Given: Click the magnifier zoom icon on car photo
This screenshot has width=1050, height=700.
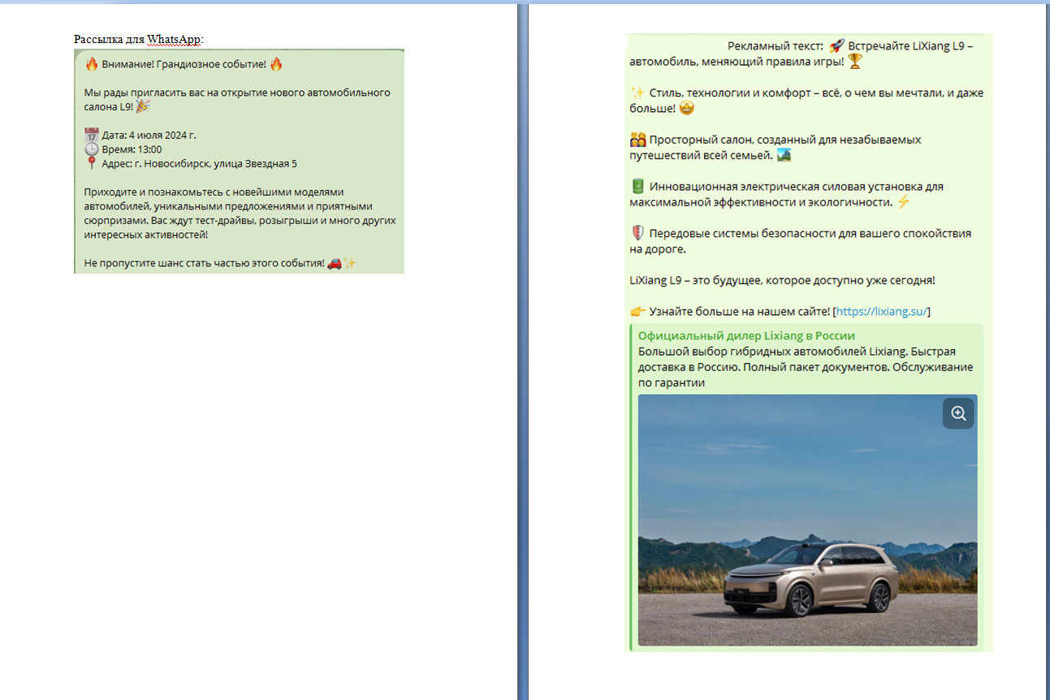Looking at the screenshot, I should (x=958, y=414).
